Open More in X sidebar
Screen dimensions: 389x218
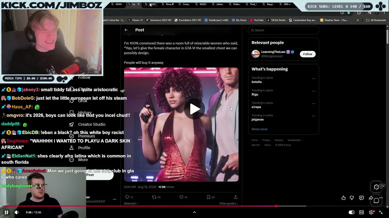(x=79, y=160)
